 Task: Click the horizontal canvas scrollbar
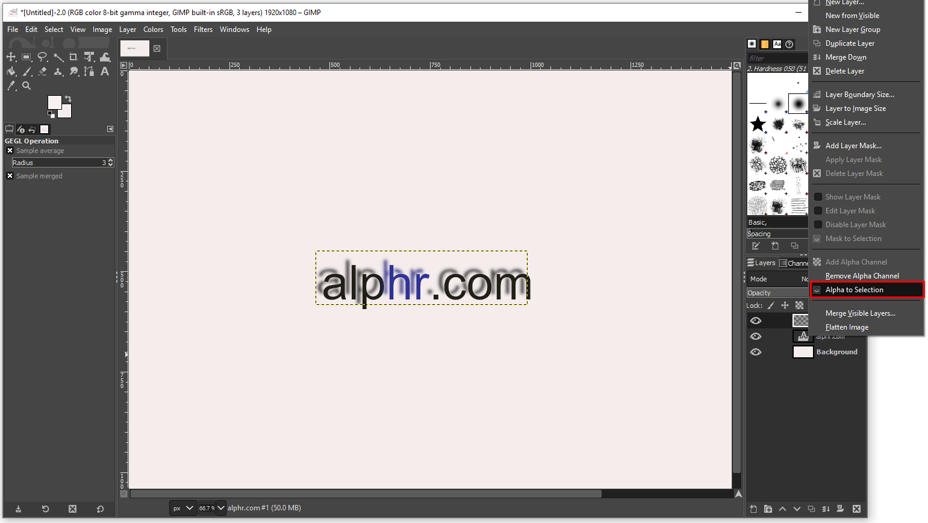click(366, 493)
